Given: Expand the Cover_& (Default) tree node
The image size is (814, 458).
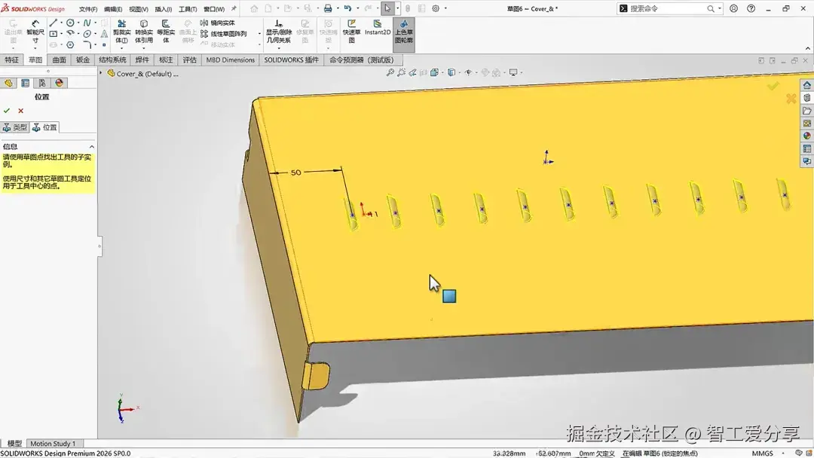Looking at the screenshot, I should [101, 73].
